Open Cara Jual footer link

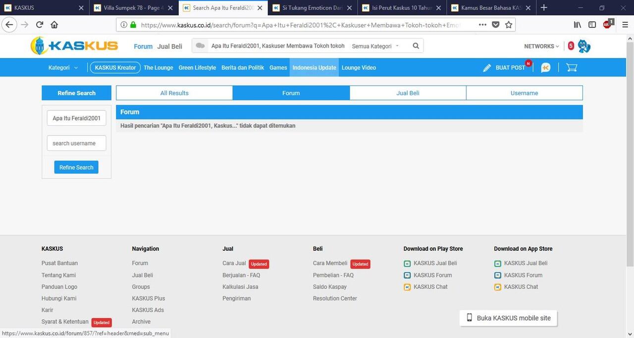tap(234, 264)
